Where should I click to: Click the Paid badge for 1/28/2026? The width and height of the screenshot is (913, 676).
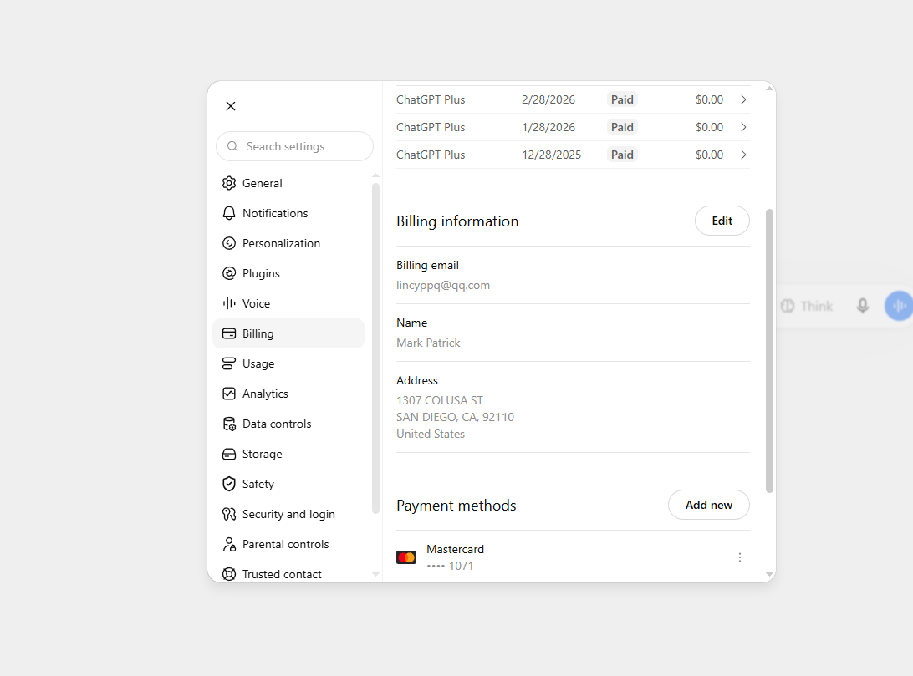click(622, 127)
